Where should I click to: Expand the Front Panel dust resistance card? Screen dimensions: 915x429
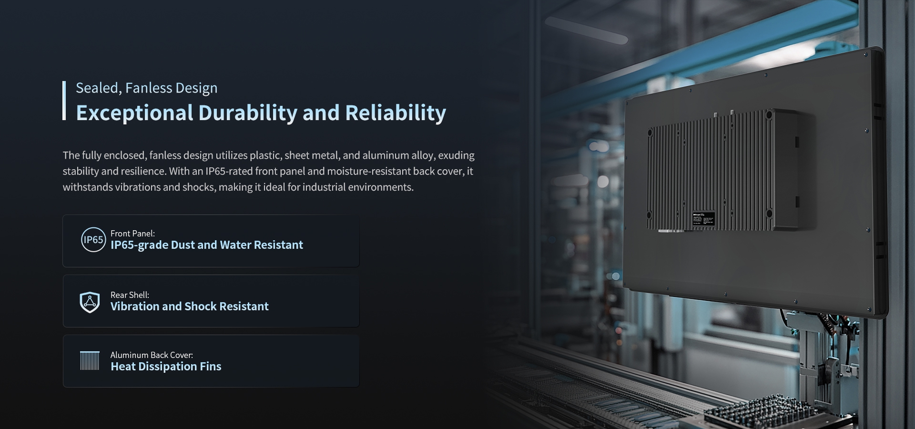point(211,241)
